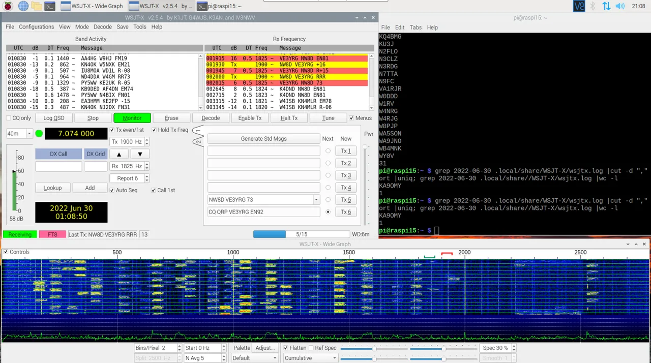Click the Erase button
The width and height of the screenshot is (651, 363).
(x=171, y=118)
